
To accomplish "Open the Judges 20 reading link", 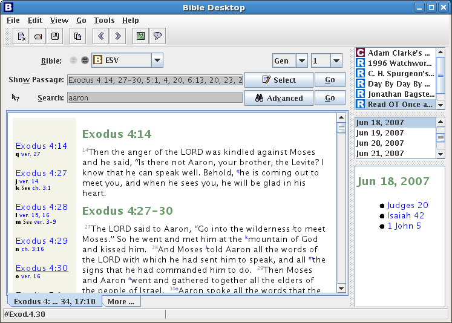I will click(407, 205).
